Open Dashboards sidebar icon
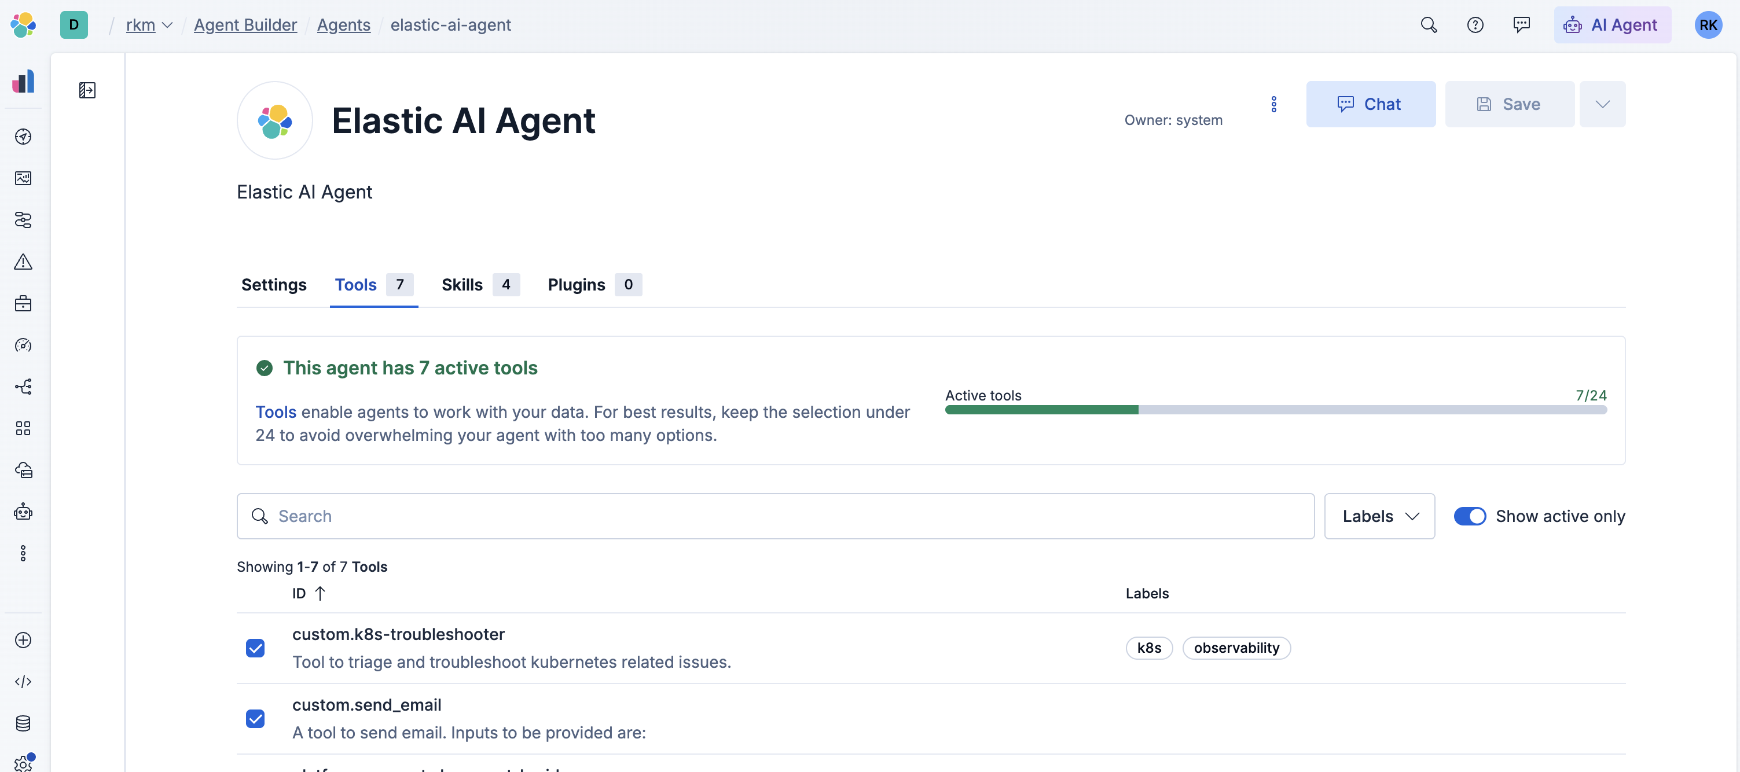This screenshot has width=1740, height=772. click(x=23, y=178)
